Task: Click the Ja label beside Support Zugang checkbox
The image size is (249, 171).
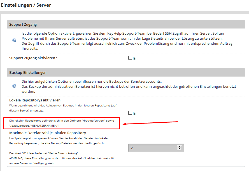Action: [134, 58]
